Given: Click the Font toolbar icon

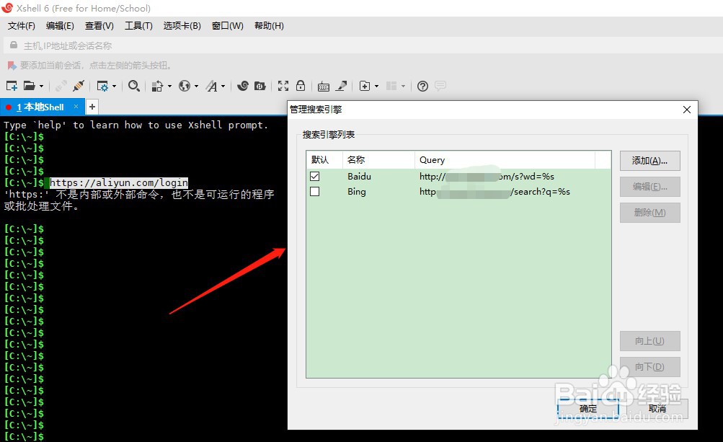Looking at the screenshot, I should tap(212, 86).
